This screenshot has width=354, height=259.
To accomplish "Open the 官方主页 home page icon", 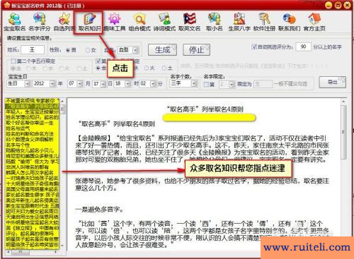I will (x=314, y=22).
